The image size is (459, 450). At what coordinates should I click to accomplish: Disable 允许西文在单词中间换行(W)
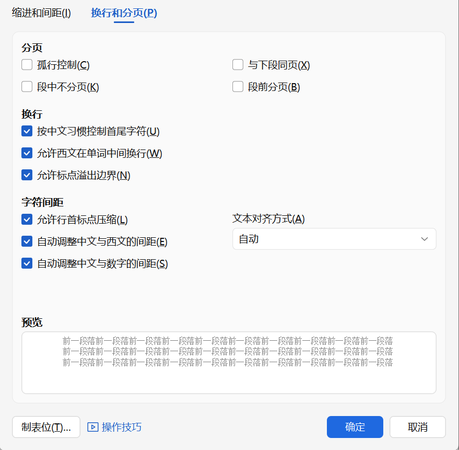coord(27,153)
